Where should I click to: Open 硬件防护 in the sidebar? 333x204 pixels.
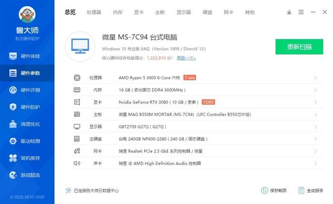click(x=27, y=107)
